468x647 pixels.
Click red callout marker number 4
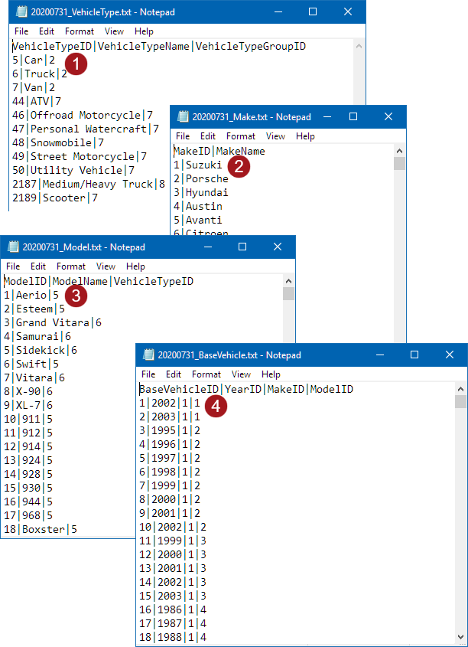click(x=216, y=406)
